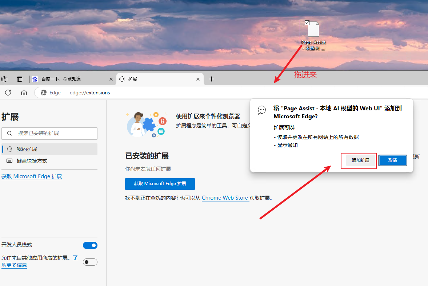Click the dialog text 显示通知
Viewport: 428px width, 286px height.
(x=287, y=145)
